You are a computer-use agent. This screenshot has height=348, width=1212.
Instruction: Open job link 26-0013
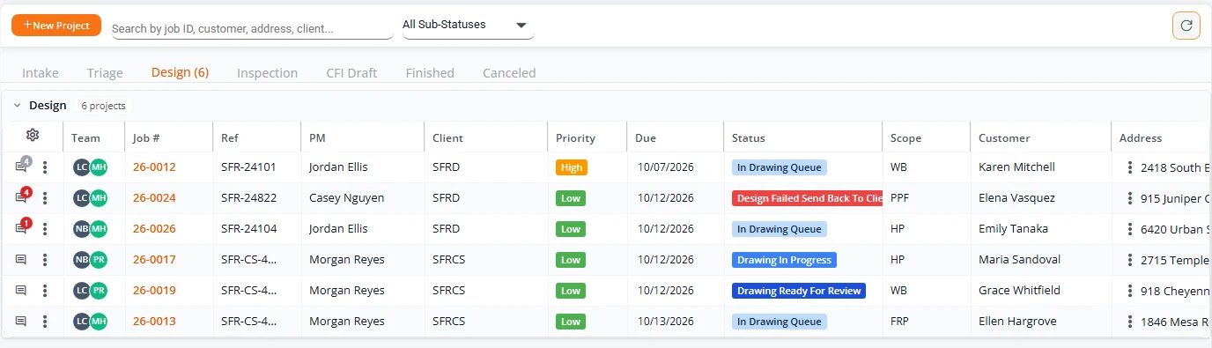coord(154,322)
